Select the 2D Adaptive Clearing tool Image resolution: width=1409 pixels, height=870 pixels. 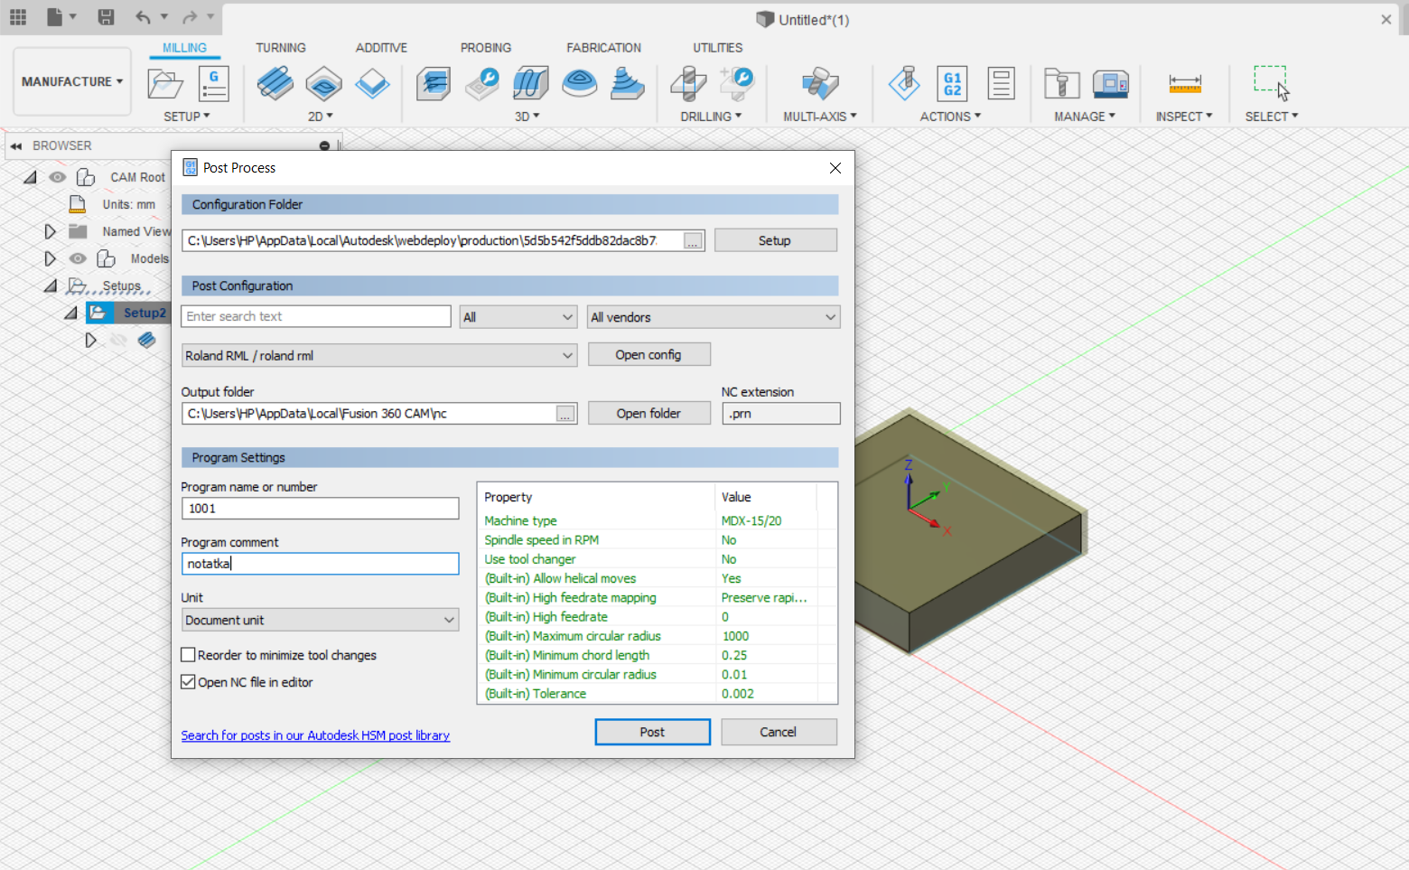pos(275,84)
